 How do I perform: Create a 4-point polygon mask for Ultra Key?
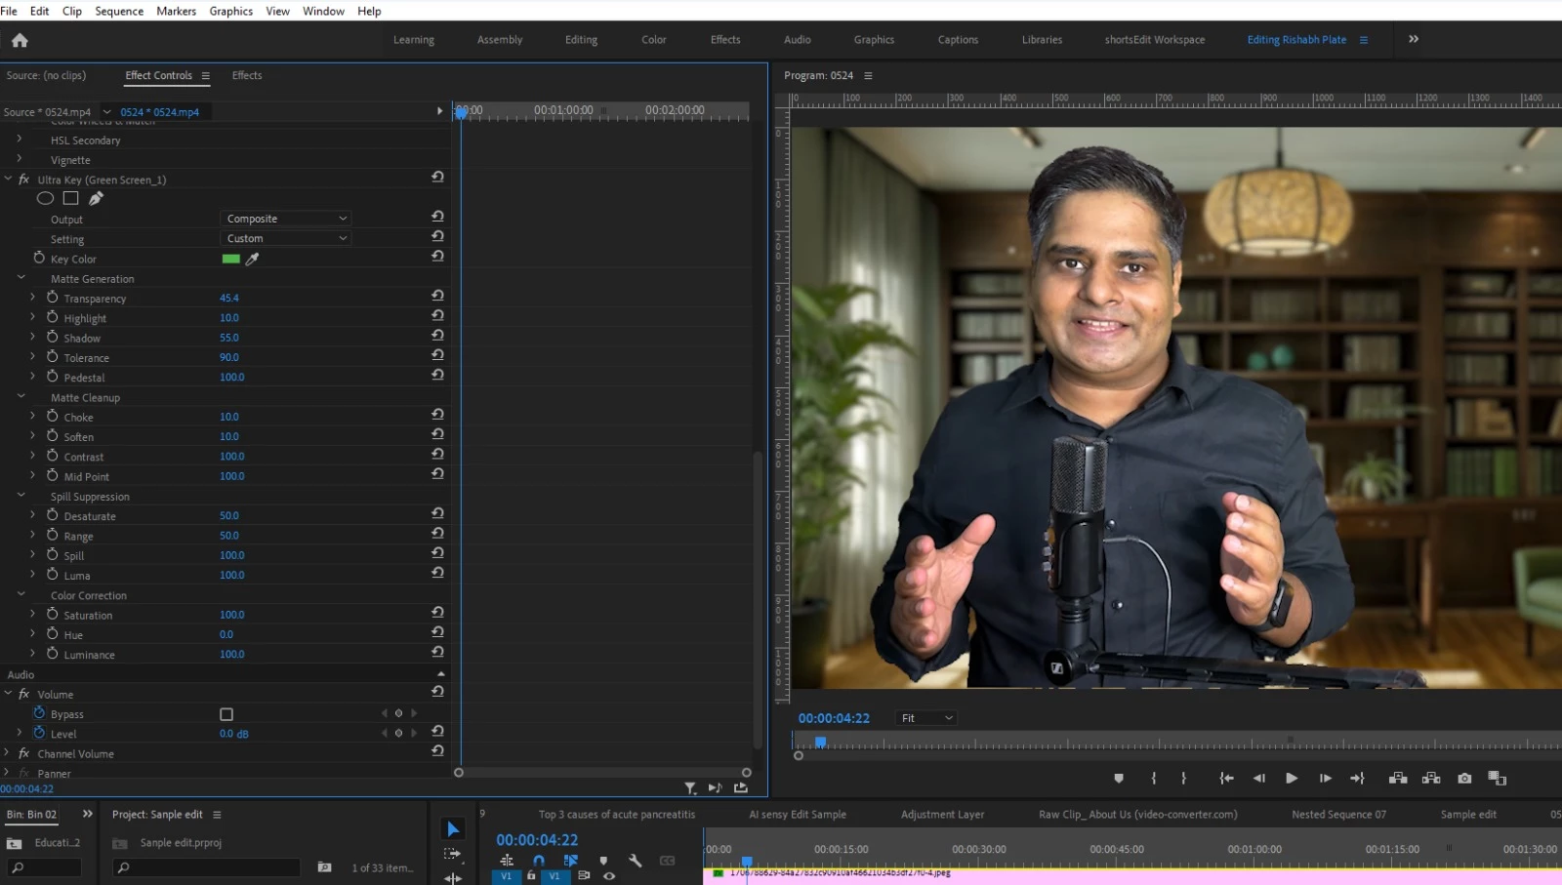71,198
